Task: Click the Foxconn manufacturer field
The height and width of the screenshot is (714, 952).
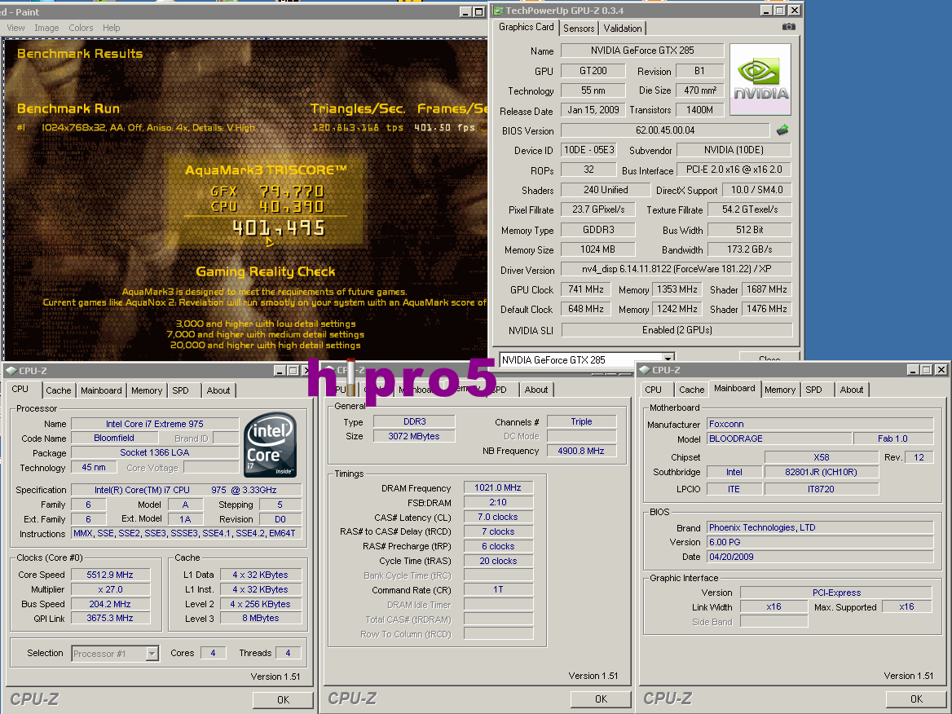Action: coord(820,424)
